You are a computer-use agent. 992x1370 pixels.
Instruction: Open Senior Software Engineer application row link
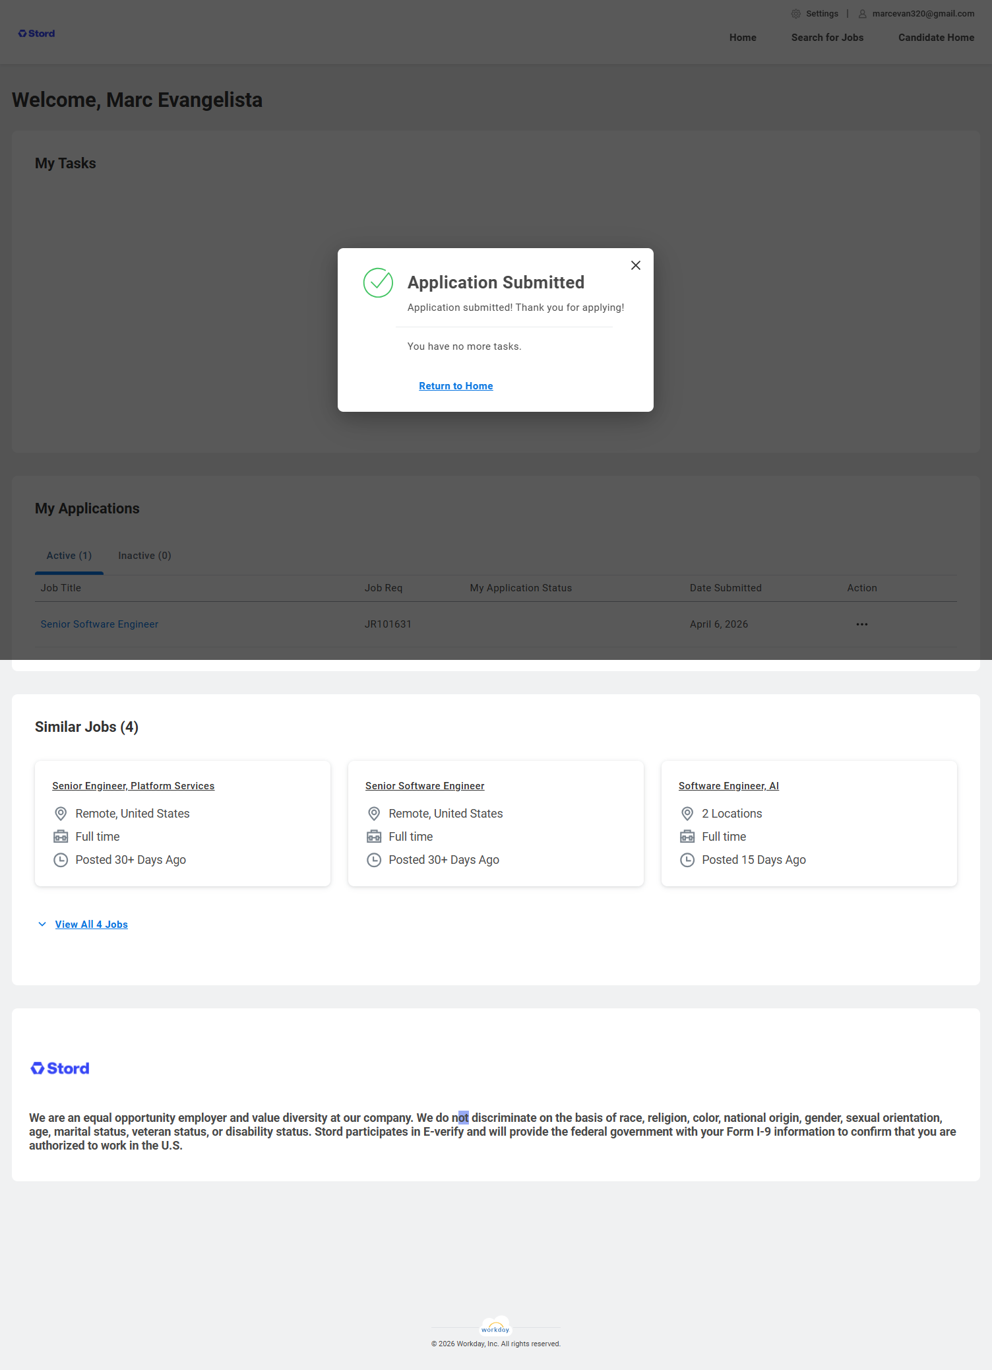[x=100, y=624]
